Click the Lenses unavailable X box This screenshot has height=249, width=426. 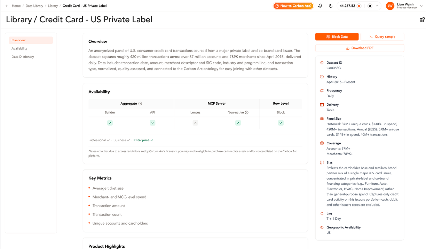tap(195, 123)
